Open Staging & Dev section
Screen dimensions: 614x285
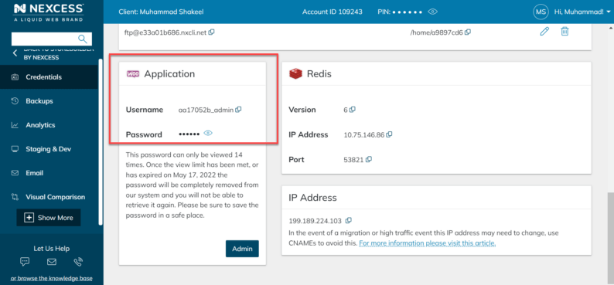(49, 149)
